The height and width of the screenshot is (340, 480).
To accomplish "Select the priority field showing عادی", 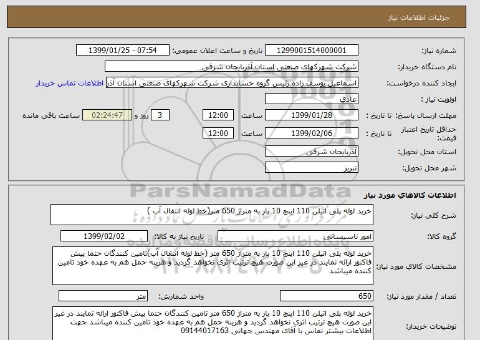I will [x=311, y=99].
